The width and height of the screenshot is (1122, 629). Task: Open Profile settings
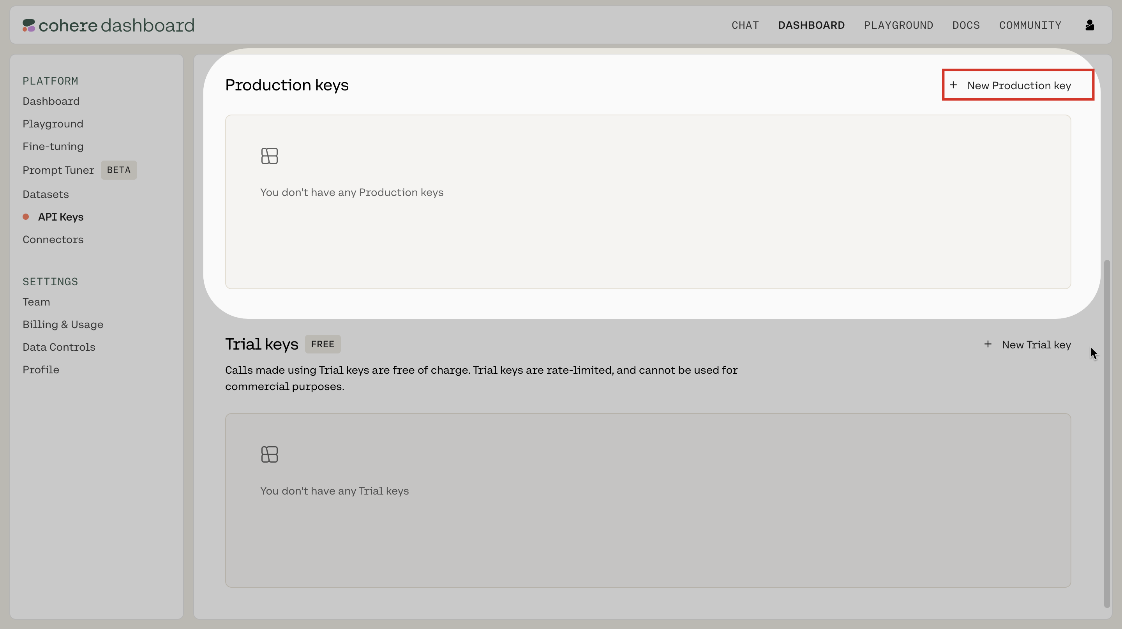pyautogui.click(x=41, y=370)
